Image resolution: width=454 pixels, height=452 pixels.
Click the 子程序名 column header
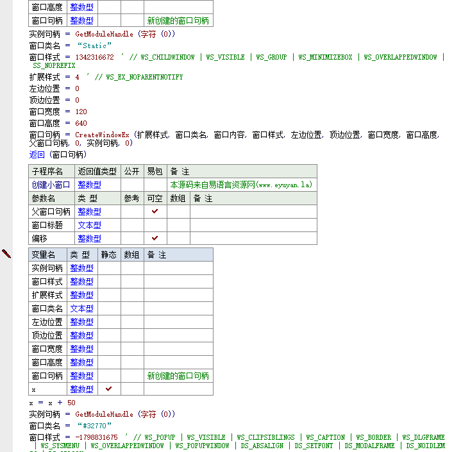[x=51, y=171]
